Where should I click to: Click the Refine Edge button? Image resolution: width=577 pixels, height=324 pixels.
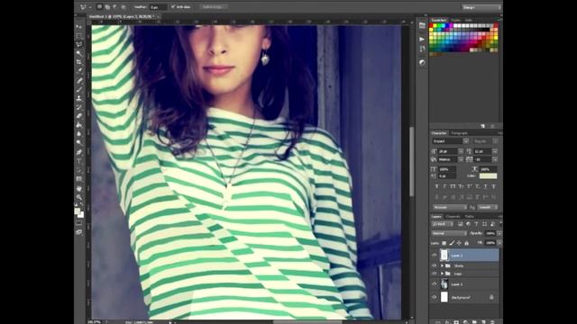(215, 6)
